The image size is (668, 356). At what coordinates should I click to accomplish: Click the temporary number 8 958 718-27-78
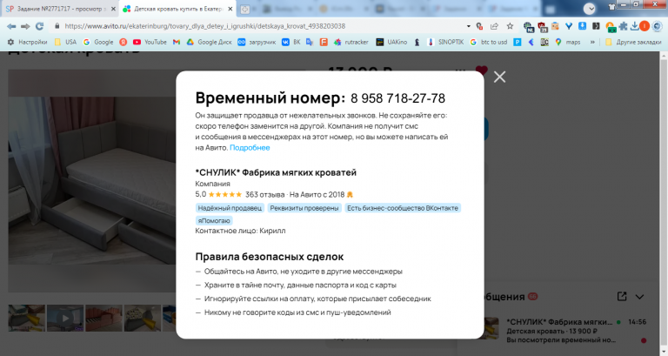point(397,98)
